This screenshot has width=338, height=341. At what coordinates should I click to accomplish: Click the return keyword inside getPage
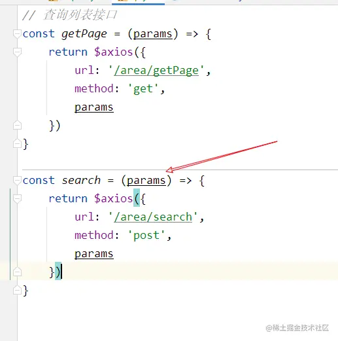tap(68, 52)
